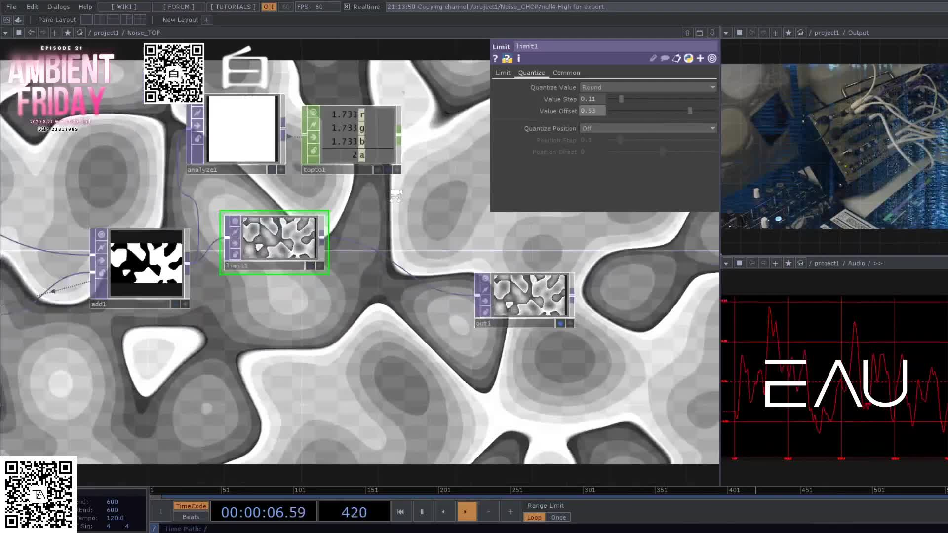Toggle the O|I perform mode button
Screen dimensions: 948x533
(269, 7)
